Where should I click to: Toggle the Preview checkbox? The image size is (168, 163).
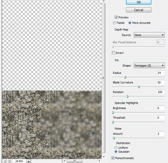pos(116,17)
